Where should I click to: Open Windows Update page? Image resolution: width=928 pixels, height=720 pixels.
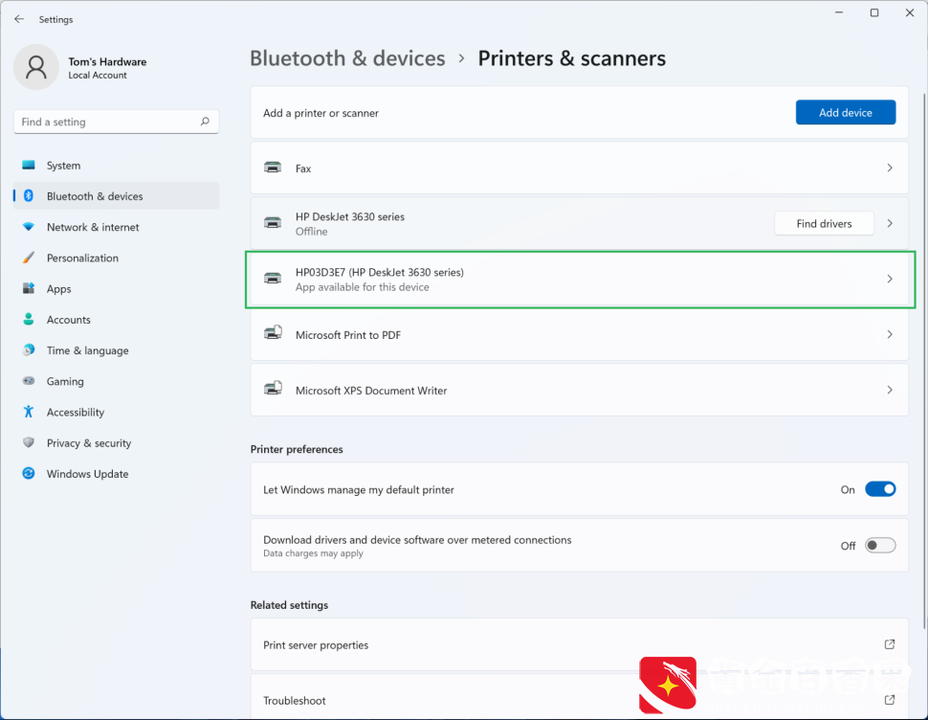click(x=116, y=473)
